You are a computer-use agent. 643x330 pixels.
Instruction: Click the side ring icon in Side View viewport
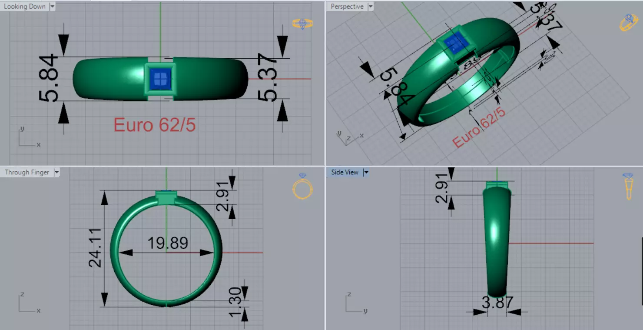tap(628, 186)
